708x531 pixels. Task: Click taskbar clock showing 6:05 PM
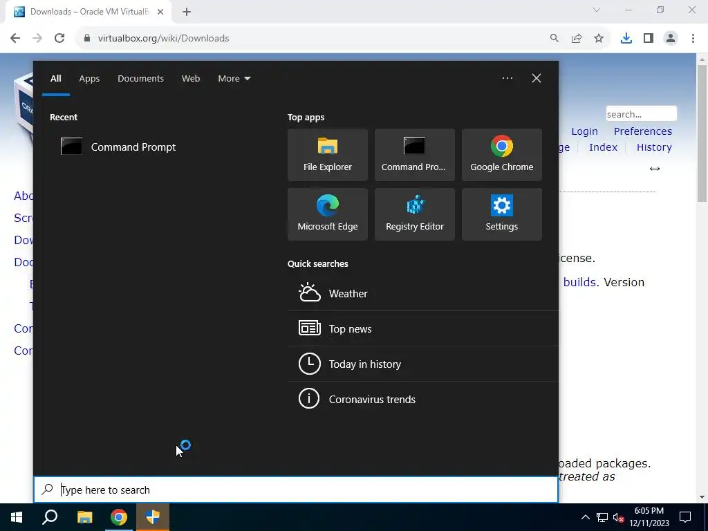point(649,517)
